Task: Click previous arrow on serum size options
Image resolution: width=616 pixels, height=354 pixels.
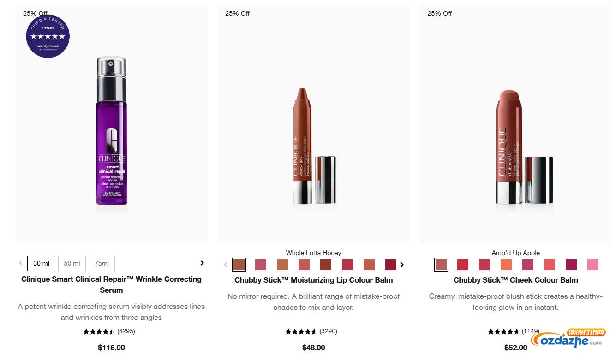Action: pos(21,263)
